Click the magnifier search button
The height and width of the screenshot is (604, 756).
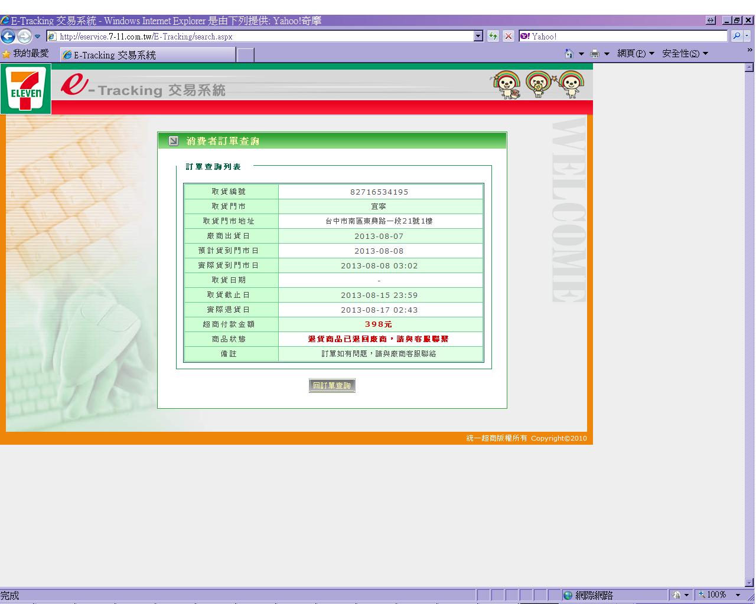pyautogui.click(x=737, y=37)
